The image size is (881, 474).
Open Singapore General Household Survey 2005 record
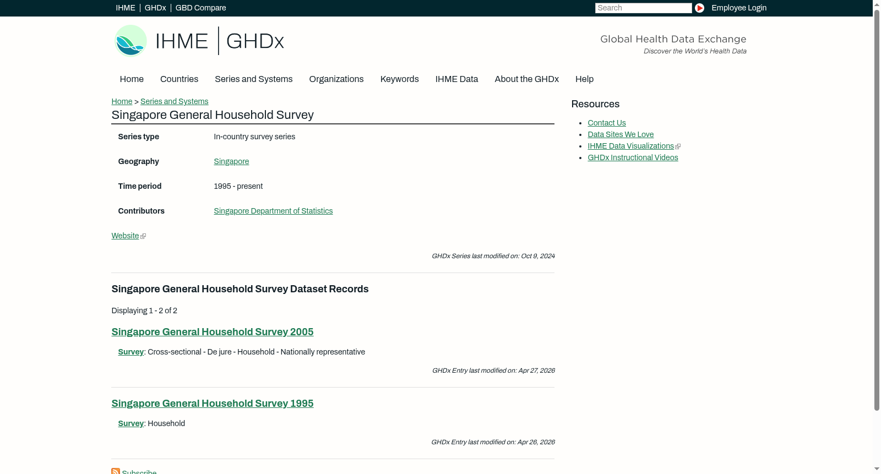point(213,332)
